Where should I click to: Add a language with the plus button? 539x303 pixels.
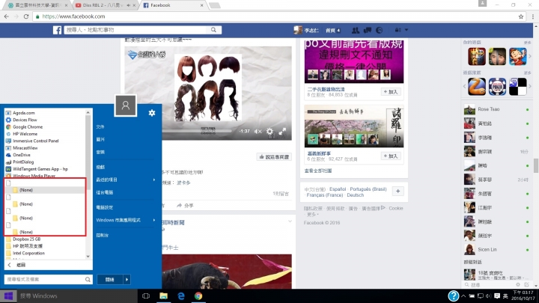pyautogui.click(x=398, y=192)
